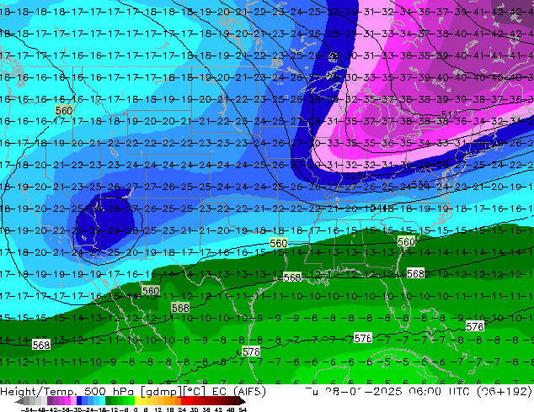
Task: Click the 'Height/Temp. 500 hPa' caption title
Action: (x=68, y=392)
